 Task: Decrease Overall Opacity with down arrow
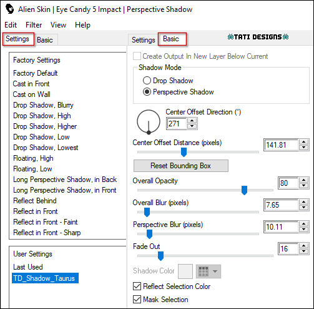[303, 186]
